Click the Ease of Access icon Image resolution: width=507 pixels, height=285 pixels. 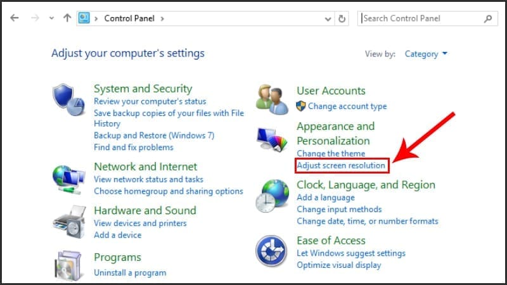coord(271,251)
